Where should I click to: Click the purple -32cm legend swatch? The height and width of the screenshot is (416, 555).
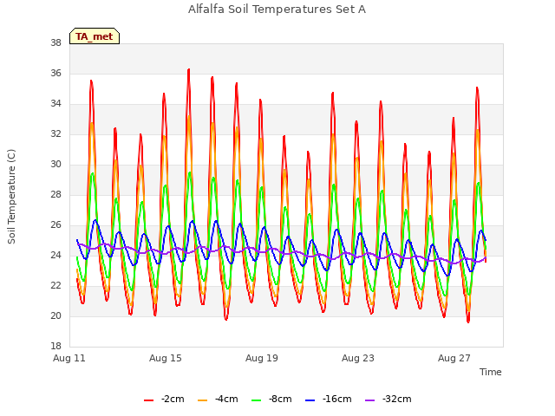pyautogui.click(x=369, y=400)
